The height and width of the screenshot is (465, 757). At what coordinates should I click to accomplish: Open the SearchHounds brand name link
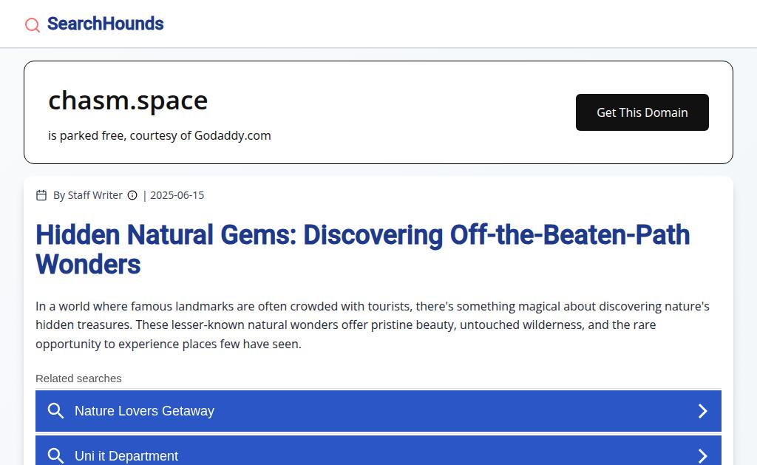[105, 24]
